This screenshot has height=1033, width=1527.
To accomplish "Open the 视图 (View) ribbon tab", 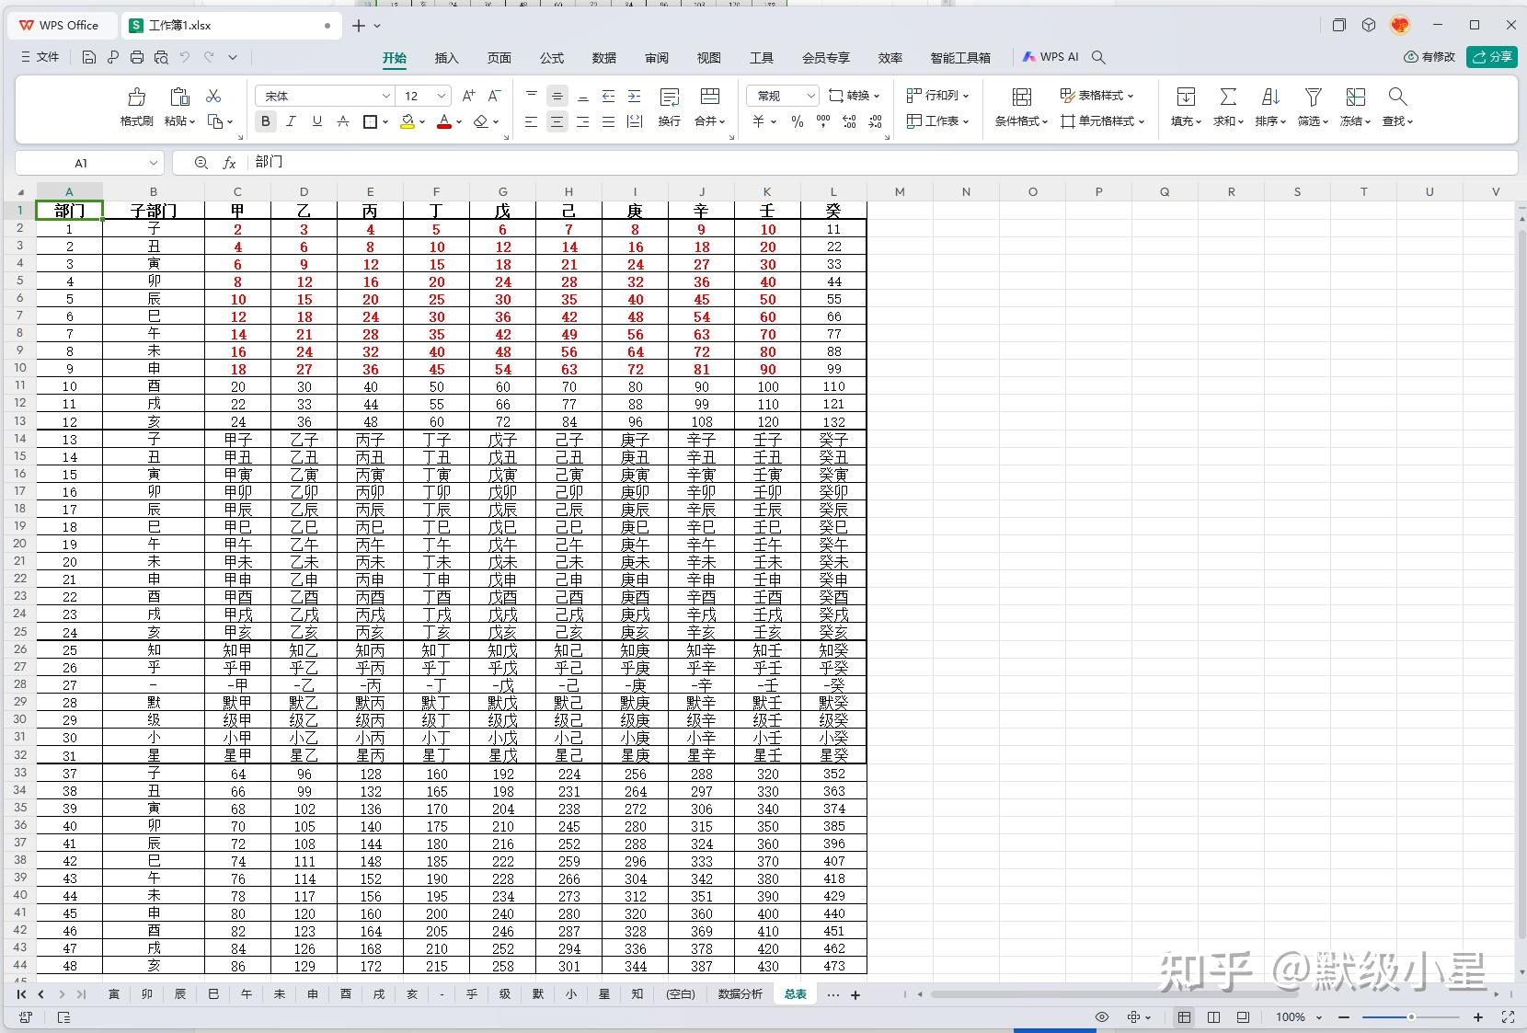I will 709,57.
